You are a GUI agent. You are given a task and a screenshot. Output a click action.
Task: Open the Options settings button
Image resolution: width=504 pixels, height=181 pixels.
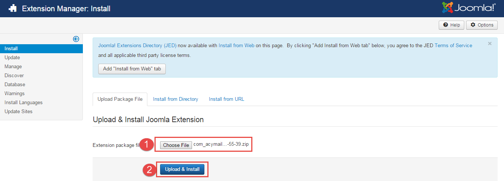pyautogui.click(x=482, y=25)
